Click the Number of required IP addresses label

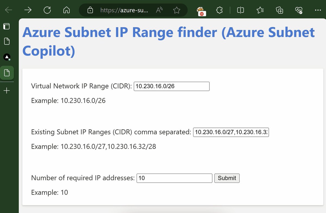83,178
